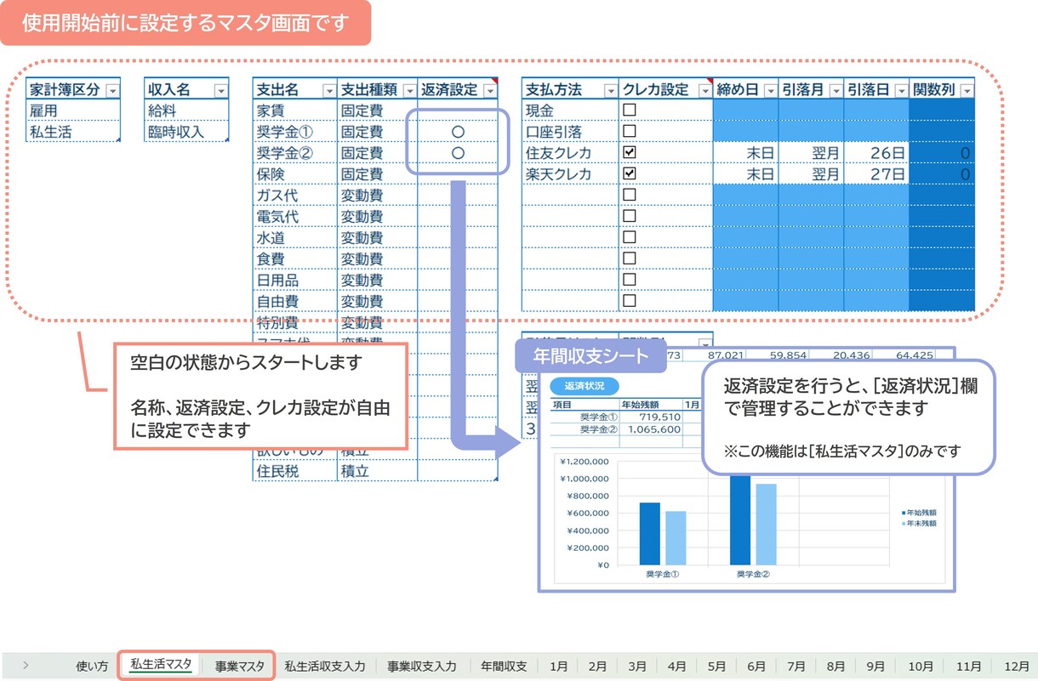Select the 家賃 expense cell
This screenshot has height=681, width=1038.
coord(294,111)
